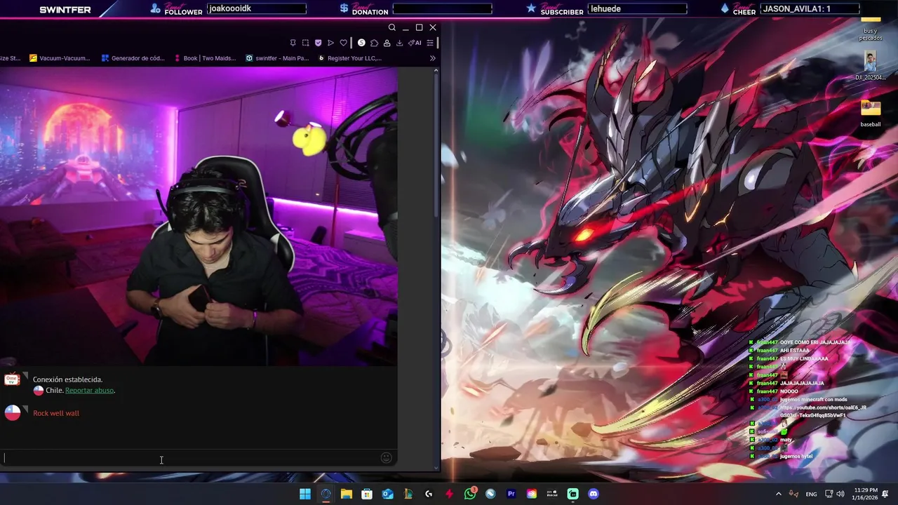Image resolution: width=898 pixels, height=505 pixels.
Task: Open the volume speaker tray icon
Action: pos(840,494)
